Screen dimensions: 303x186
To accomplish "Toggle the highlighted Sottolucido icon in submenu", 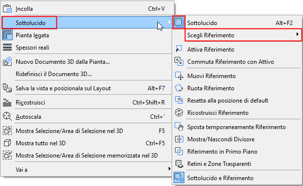I will tap(179, 23).
